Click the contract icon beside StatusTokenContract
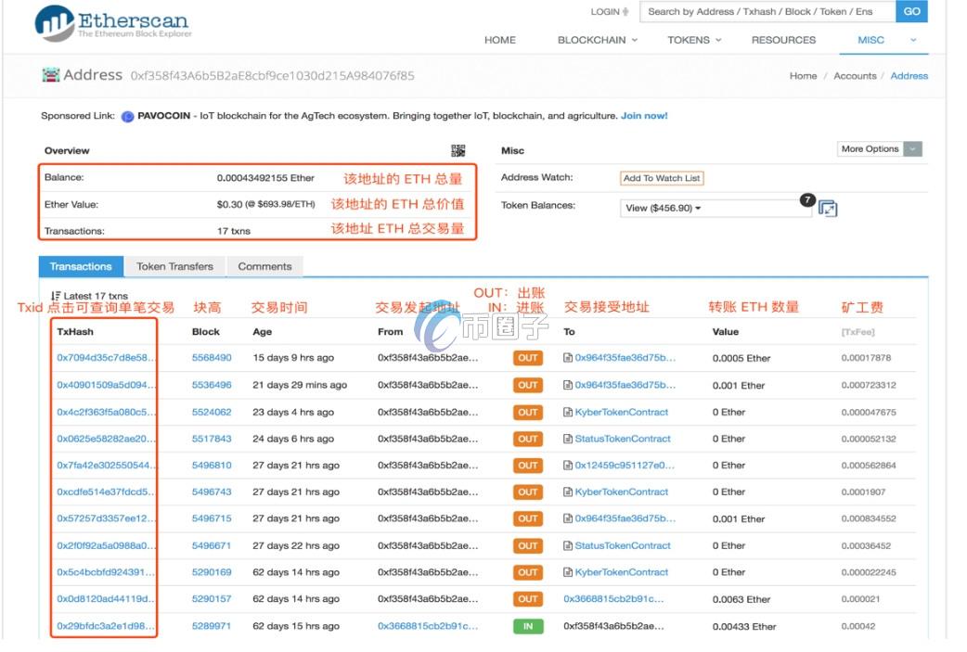 [569, 439]
